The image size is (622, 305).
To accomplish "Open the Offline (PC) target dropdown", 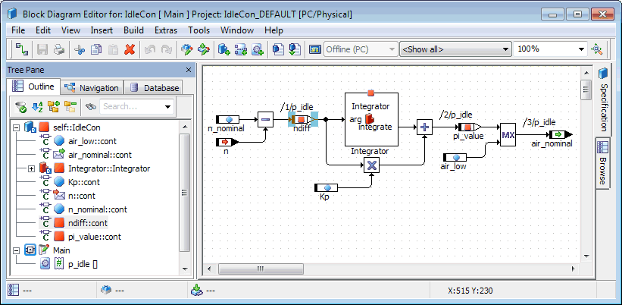I will [x=392, y=49].
